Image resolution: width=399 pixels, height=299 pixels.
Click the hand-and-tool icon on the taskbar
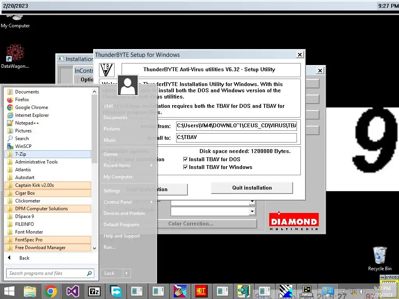[x=180, y=291]
